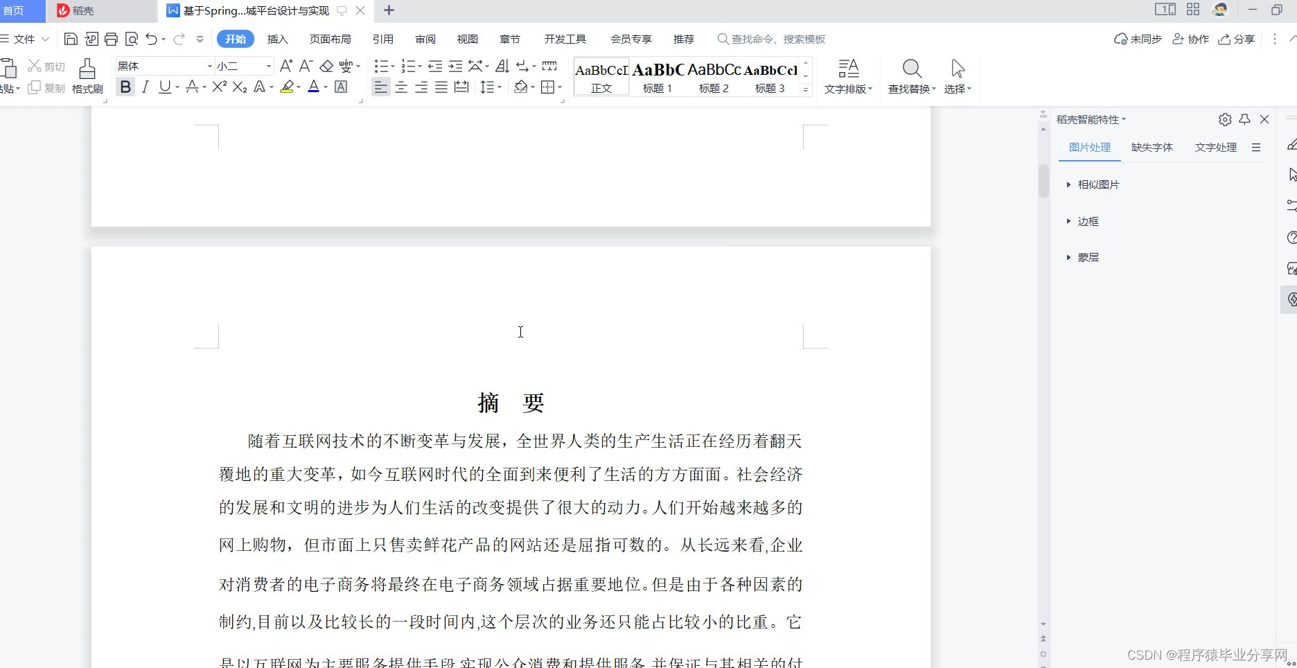Apply superscript formatting
Screen dimensions: 1297x668
220,87
